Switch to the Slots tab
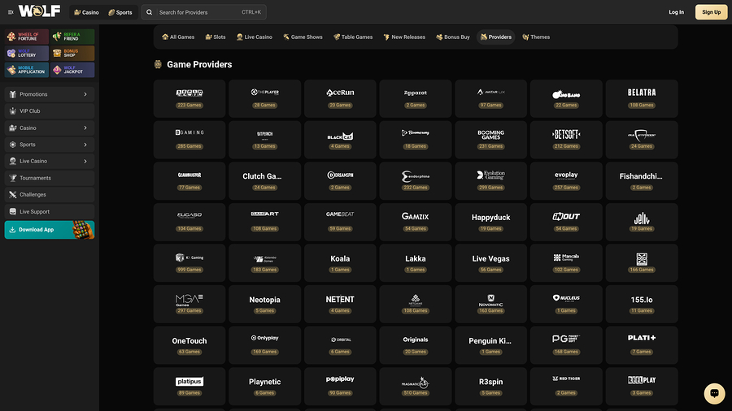Viewport: 732px width, 411px height. 216,37
